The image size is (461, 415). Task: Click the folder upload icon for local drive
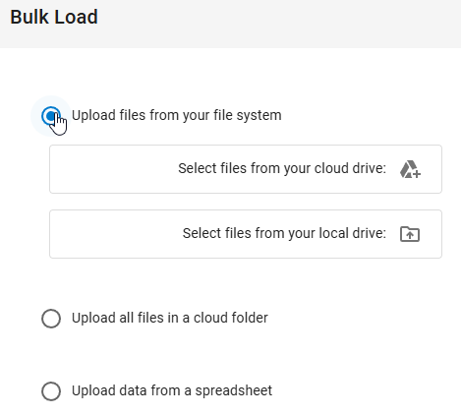[410, 234]
